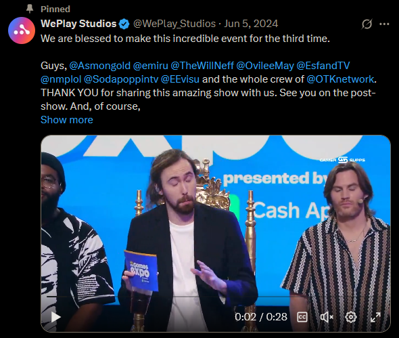Expand the video to fullscreen
Screen dimensions: 399x338
coord(375,317)
